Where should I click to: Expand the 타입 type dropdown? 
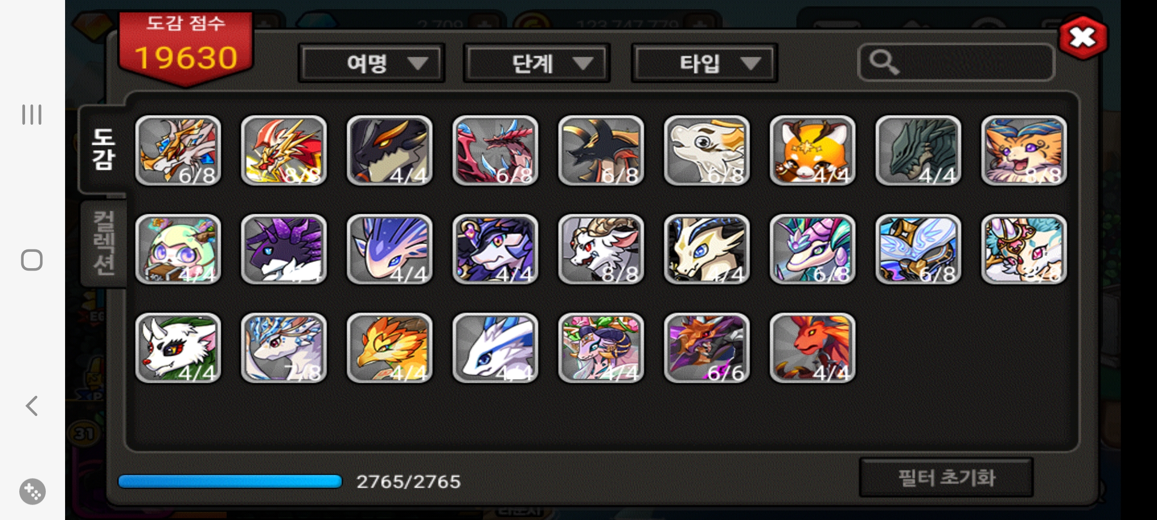704,63
